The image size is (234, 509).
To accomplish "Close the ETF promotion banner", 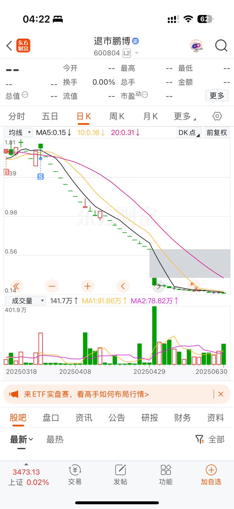I will tap(221, 394).
